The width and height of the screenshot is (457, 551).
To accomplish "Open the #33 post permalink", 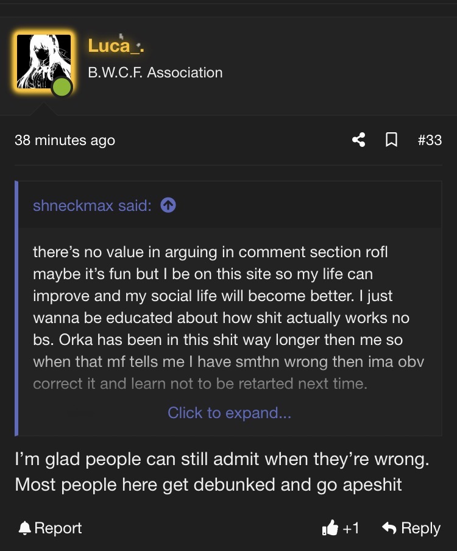I will pos(430,140).
